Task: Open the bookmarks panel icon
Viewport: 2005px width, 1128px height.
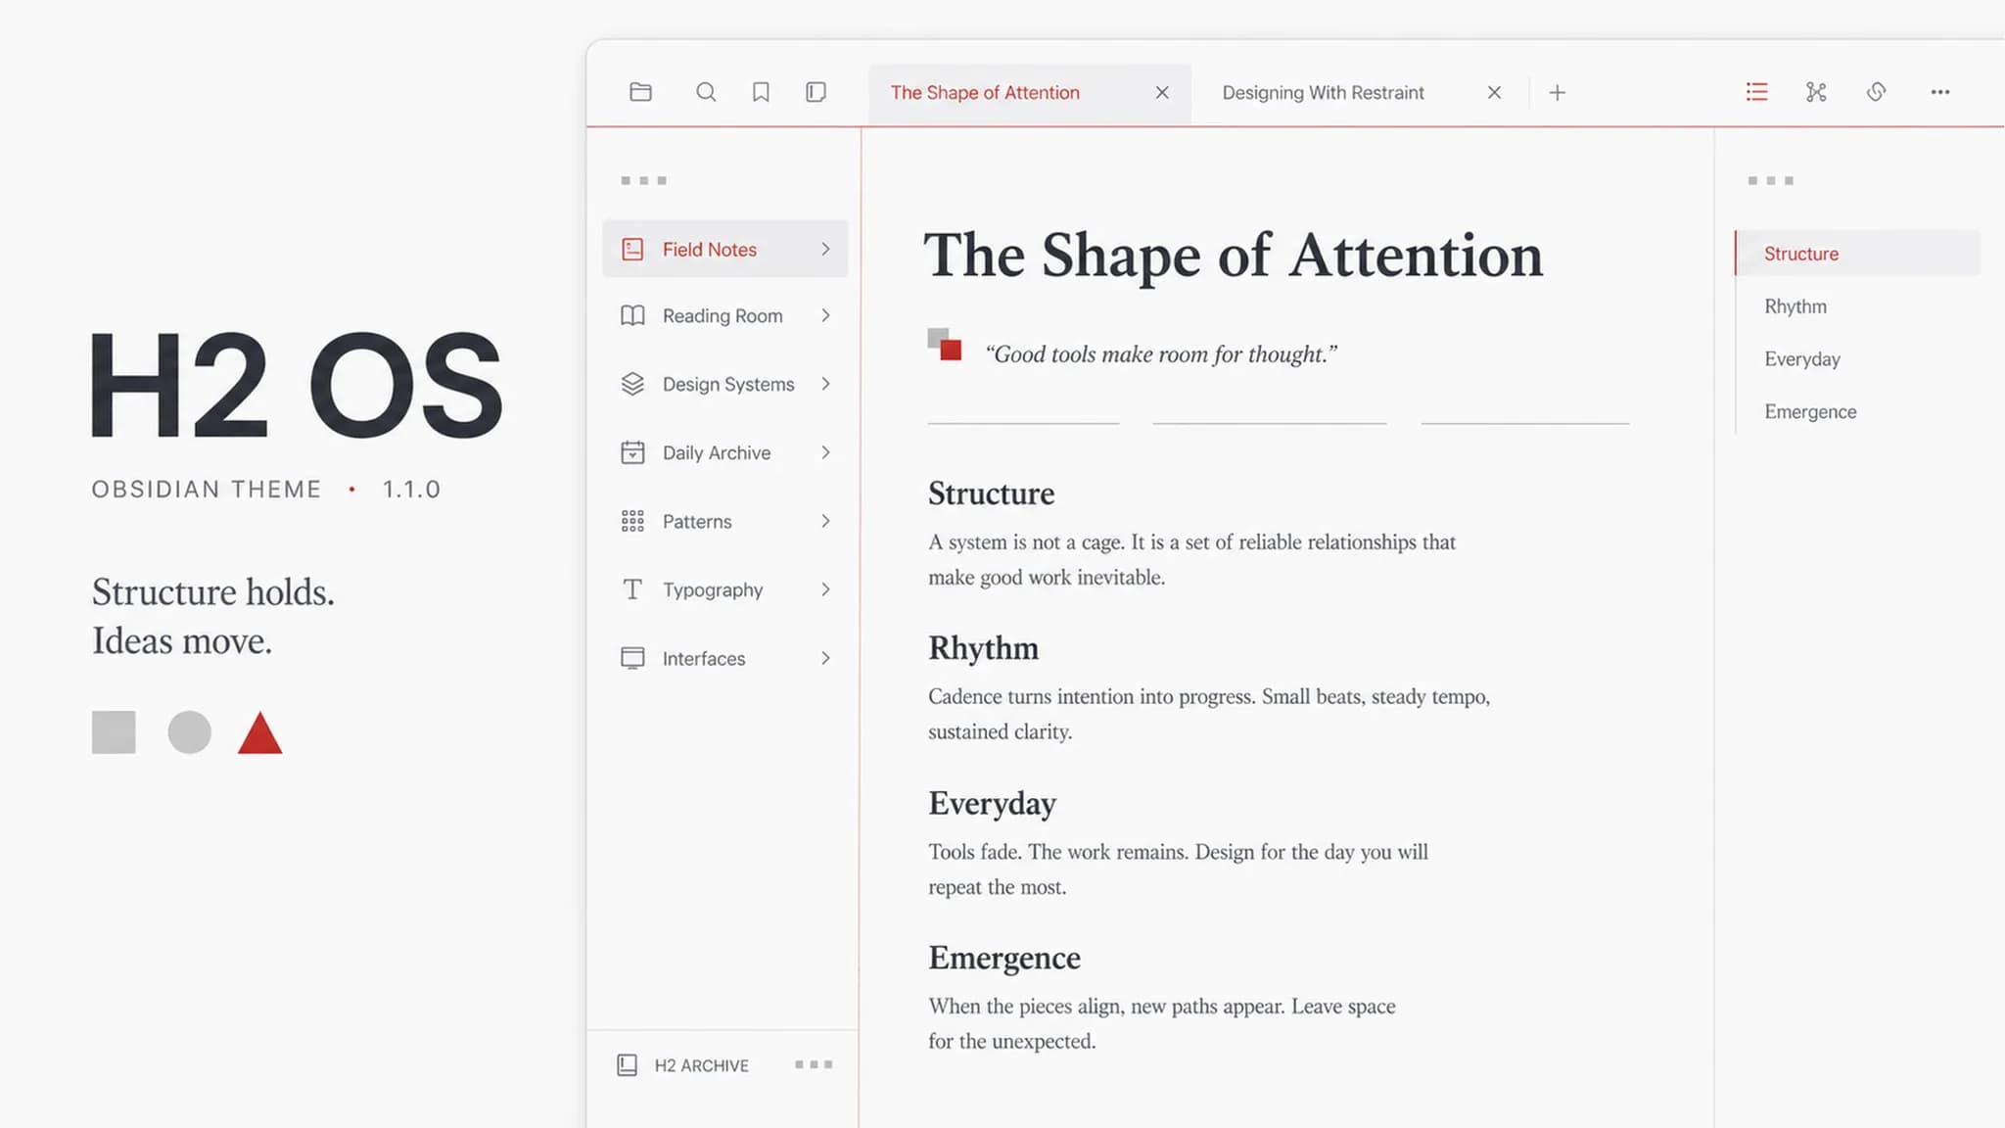Action: [761, 92]
